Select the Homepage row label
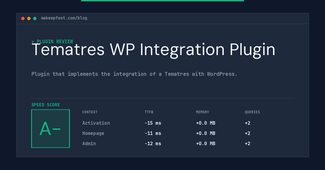The width and height of the screenshot is (325, 170). 93,133
